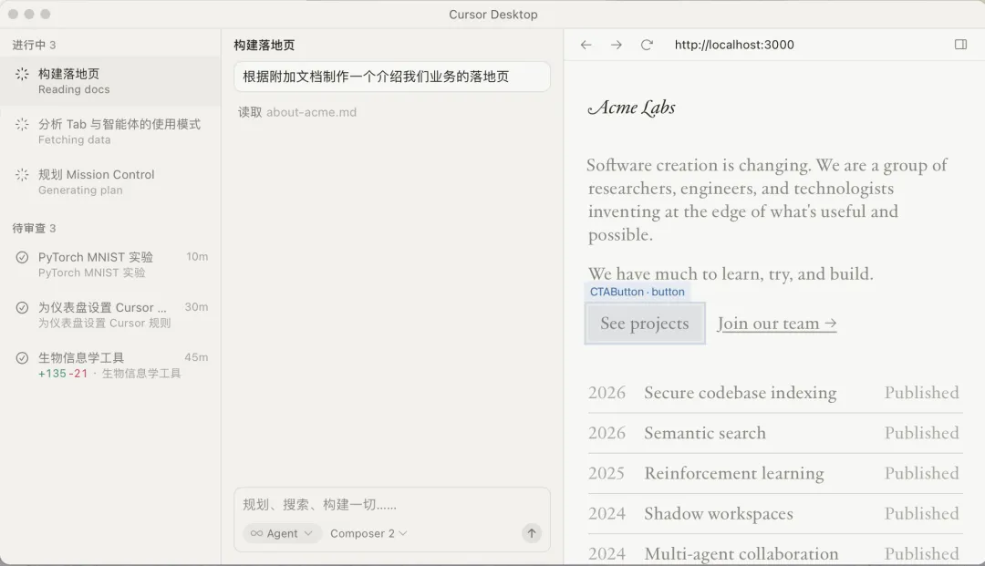Go back in the browser preview

[x=586, y=45]
